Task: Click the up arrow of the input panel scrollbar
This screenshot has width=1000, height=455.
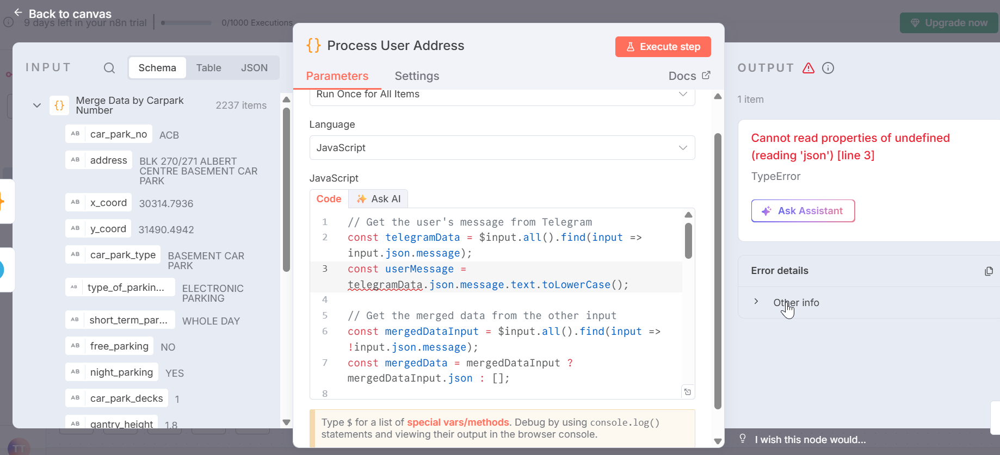Action: [286, 99]
